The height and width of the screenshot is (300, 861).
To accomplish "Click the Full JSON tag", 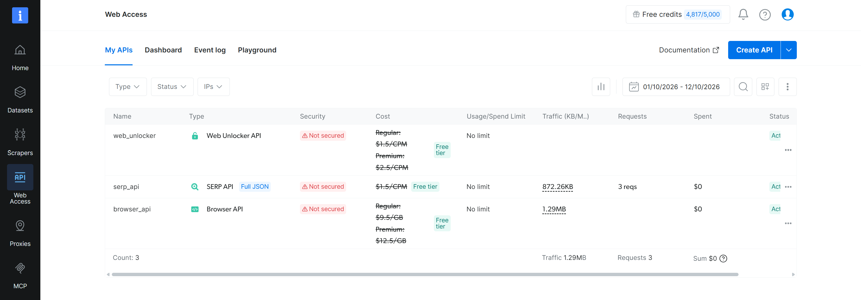I will [255, 187].
